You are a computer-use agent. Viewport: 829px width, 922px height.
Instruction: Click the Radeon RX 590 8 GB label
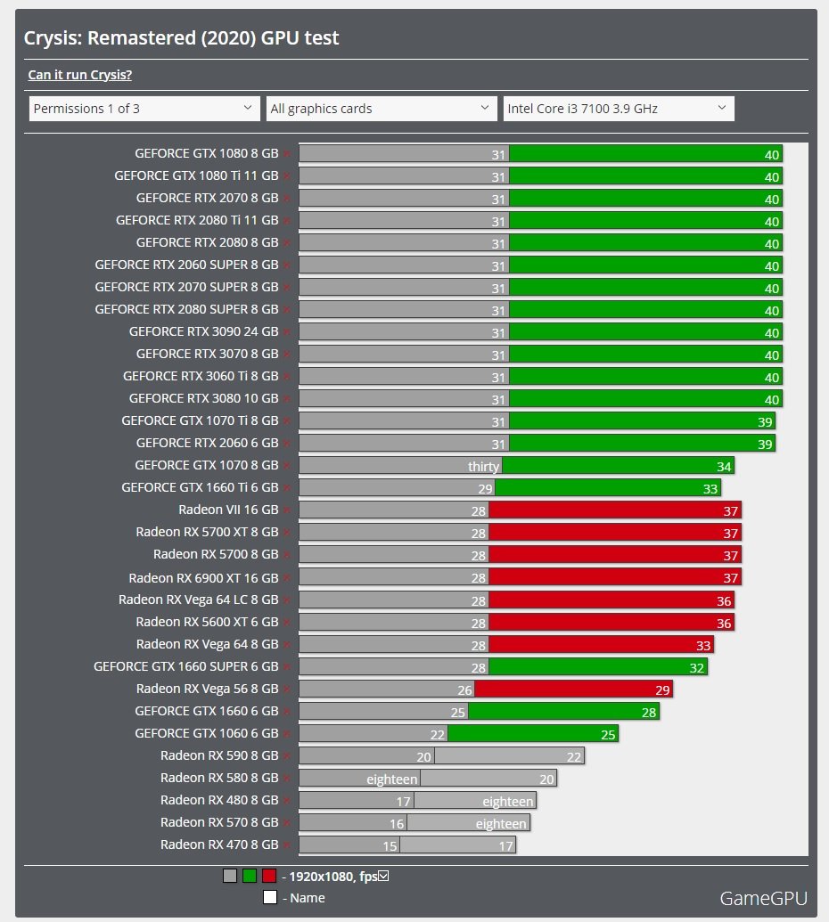click(219, 755)
